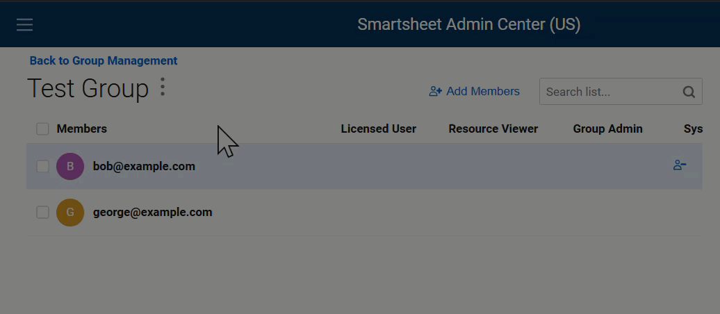The width and height of the screenshot is (720, 314).
Task: Tick the checkbox for george@example.com
Action: click(x=42, y=212)
